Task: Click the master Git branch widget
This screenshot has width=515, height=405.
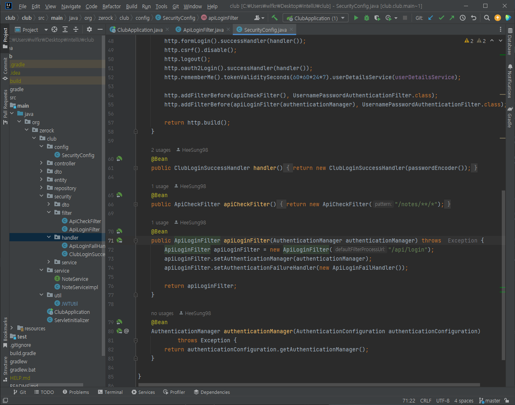Action: tap(489, 400)
